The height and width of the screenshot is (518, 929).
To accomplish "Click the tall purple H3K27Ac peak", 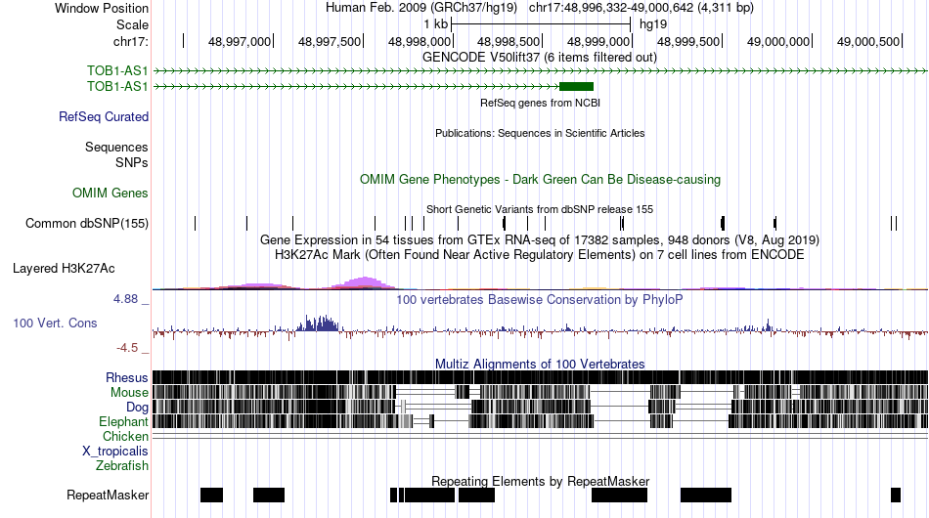I will (x=365, y=283).
